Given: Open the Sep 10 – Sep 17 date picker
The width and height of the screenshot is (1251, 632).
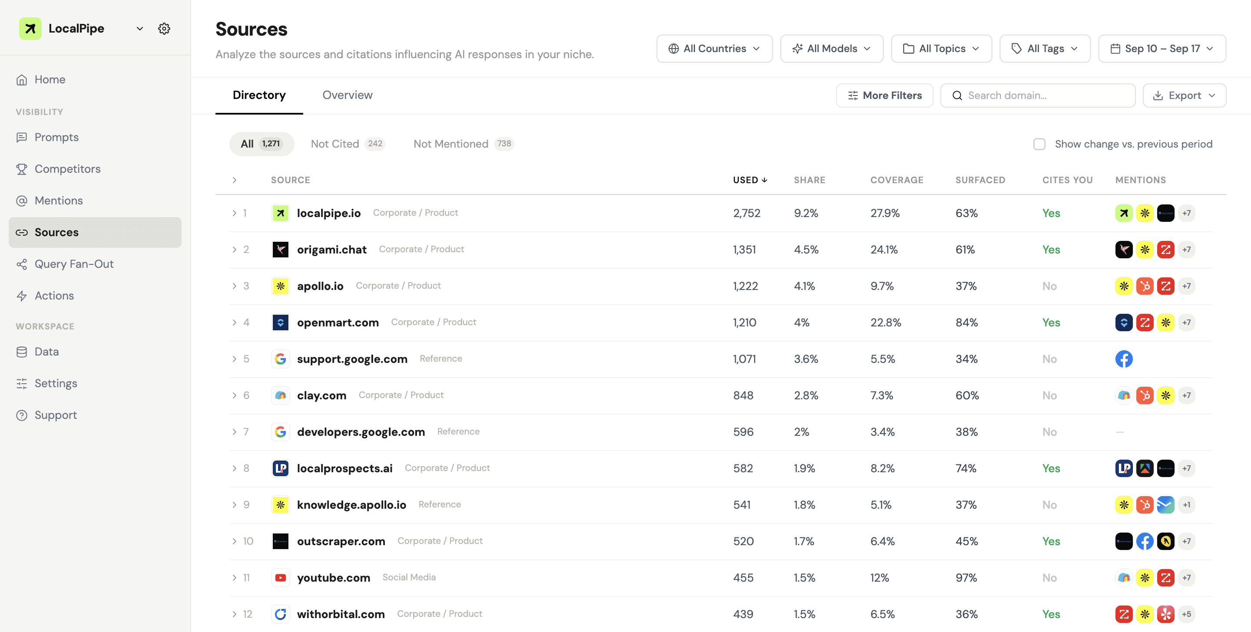Looking at the screenshot, I should pos(1162,49).
